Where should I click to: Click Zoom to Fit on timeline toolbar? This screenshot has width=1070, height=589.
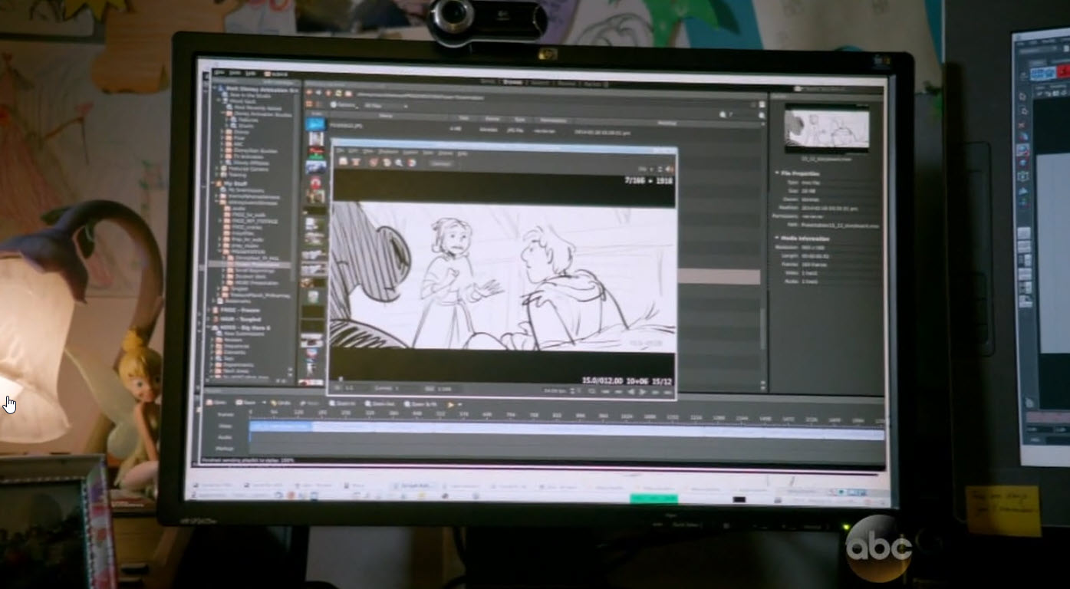click(420, 404)
